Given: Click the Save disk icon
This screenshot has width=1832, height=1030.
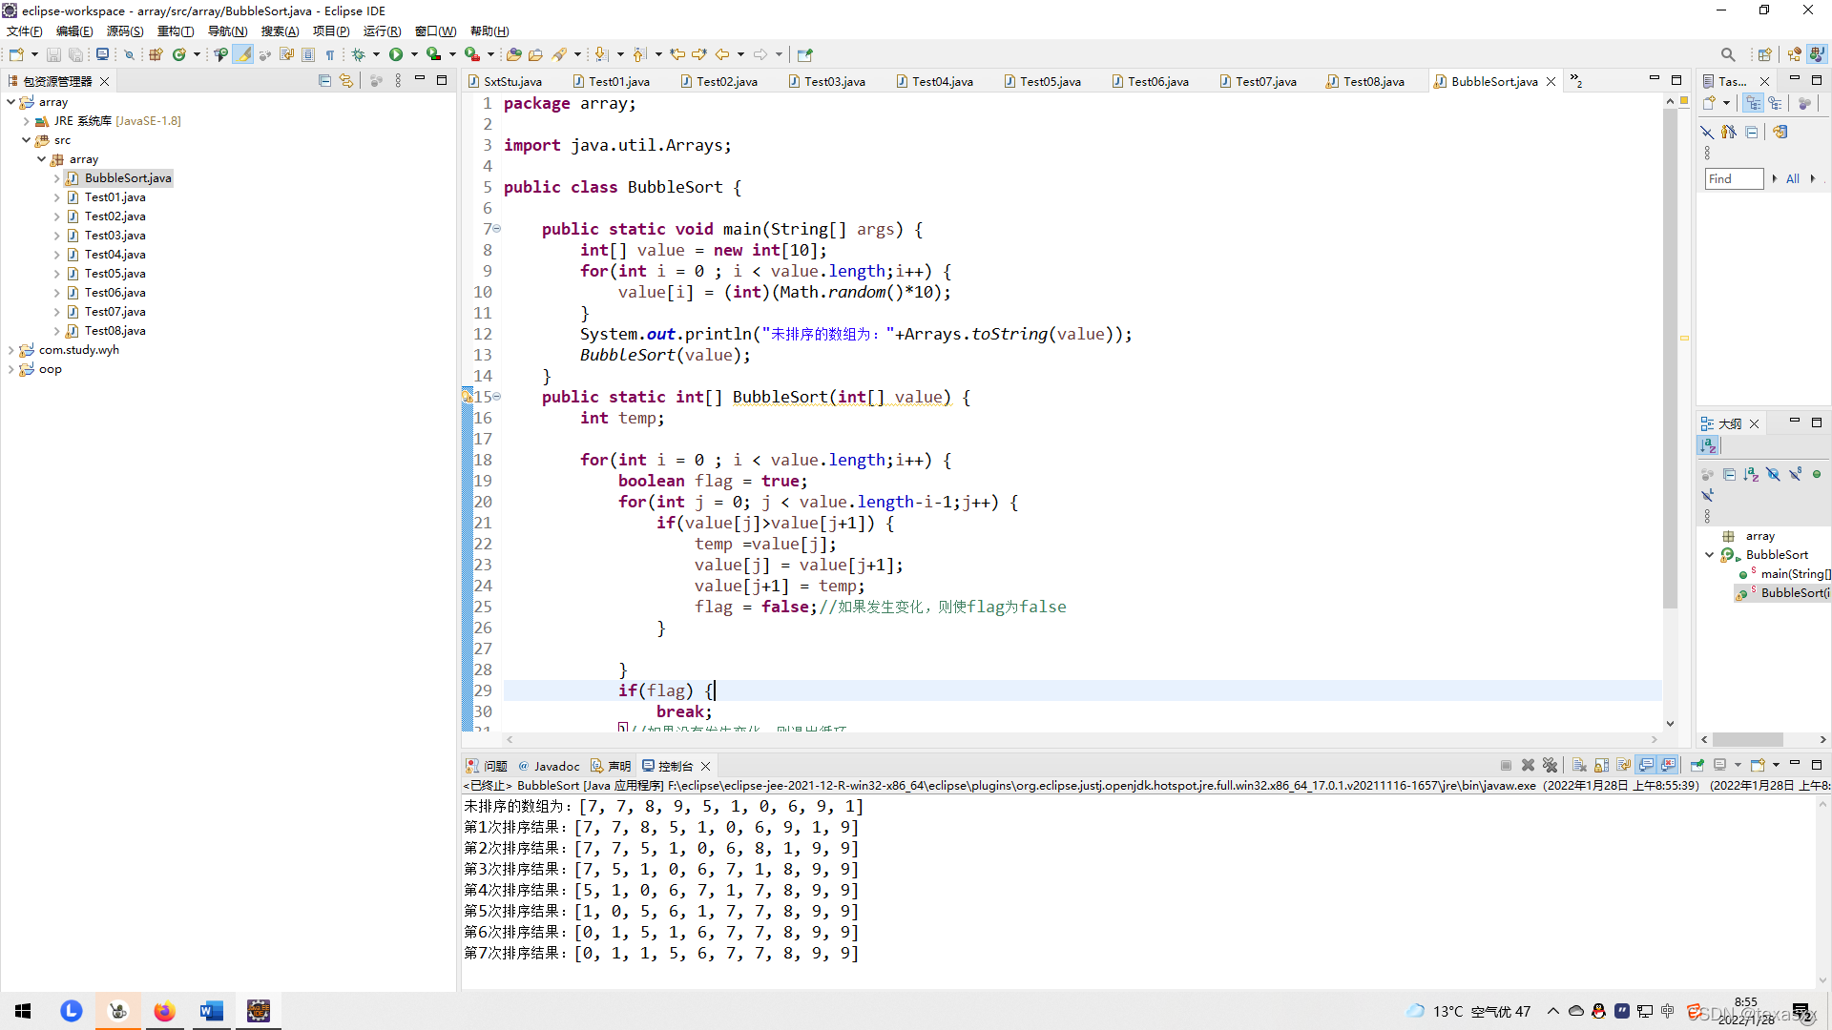Looking at the screenshot, I should [53, 54].
